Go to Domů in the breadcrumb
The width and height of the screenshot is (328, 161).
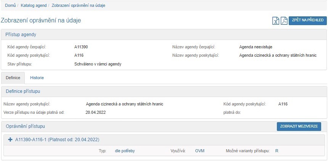10,5
